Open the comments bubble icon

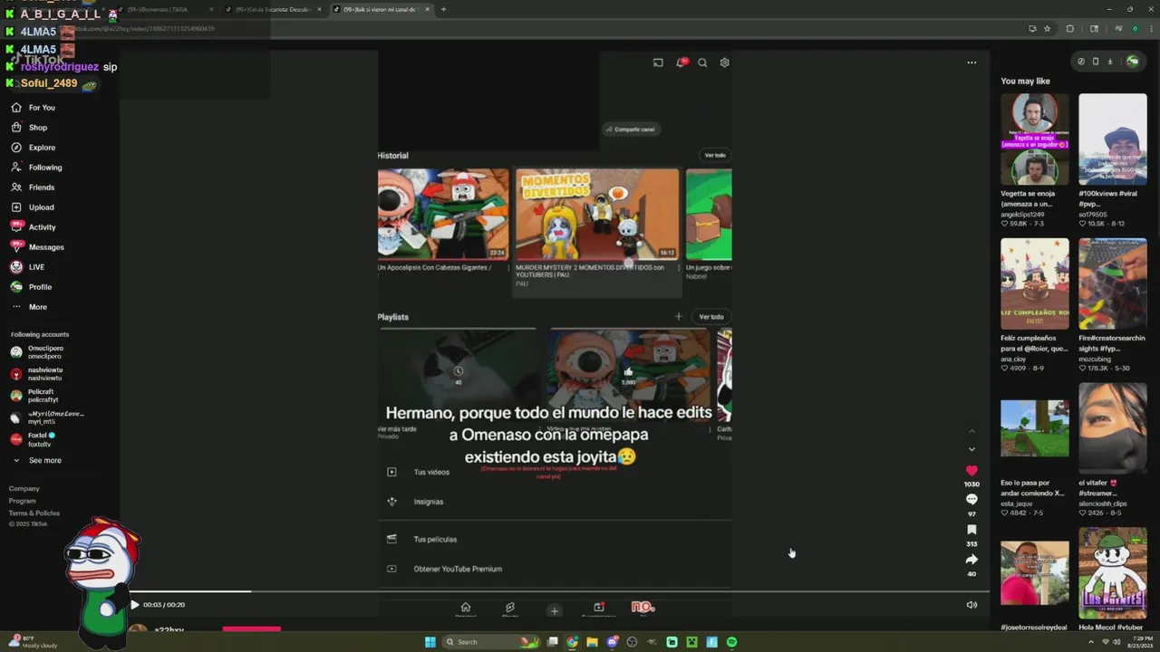(x=971, y=500)
